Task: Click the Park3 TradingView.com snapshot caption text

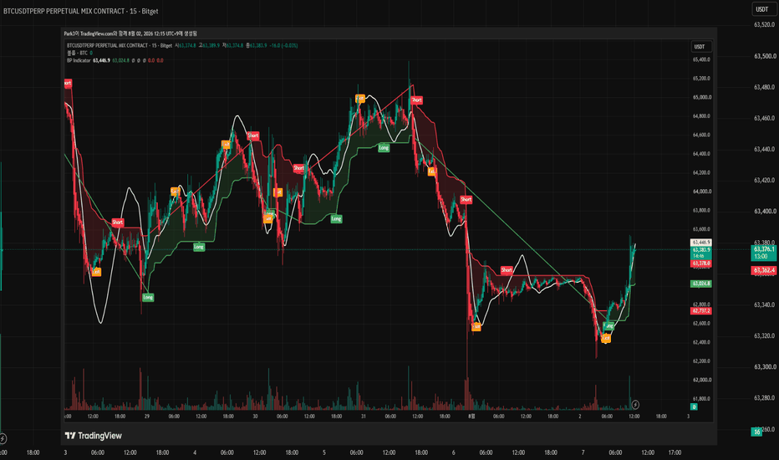Action: coord(130,33)
